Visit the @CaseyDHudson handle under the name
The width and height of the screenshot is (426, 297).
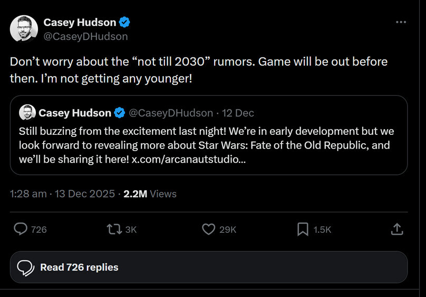coord(85,36)
